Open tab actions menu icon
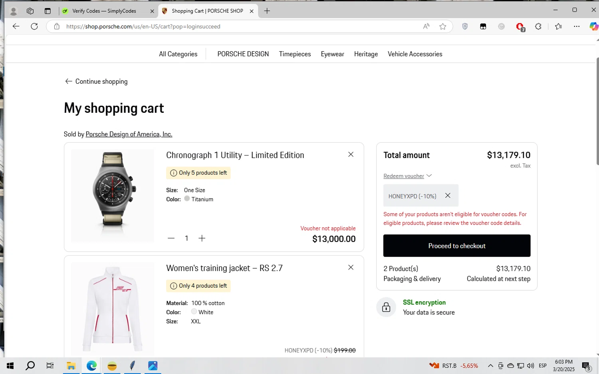The image size is (599, 374). [x=48, y=11]
